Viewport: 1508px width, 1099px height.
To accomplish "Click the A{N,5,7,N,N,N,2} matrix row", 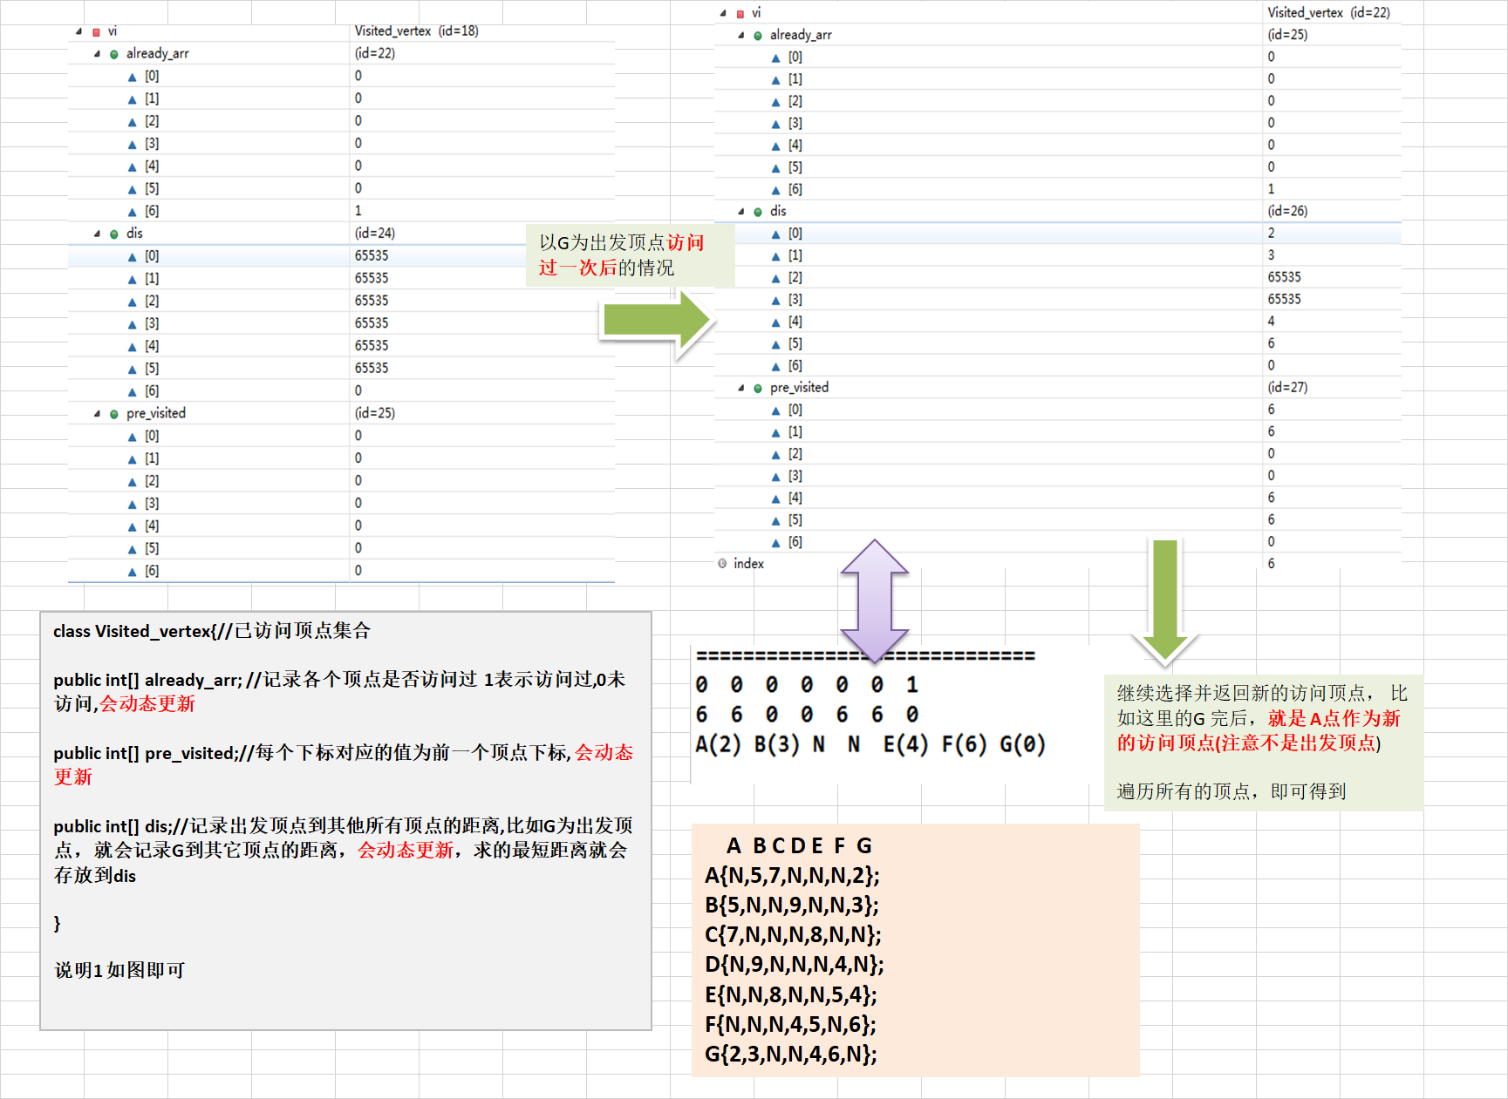I will tap(792, 875).
